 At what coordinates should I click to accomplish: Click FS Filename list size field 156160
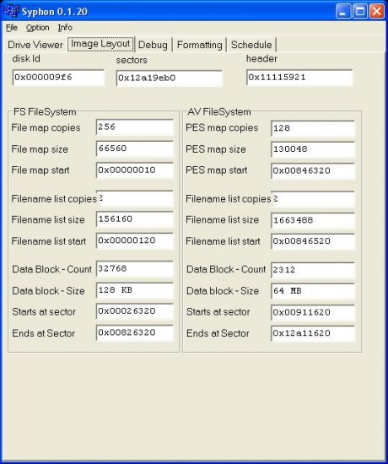tap(135, 219)
